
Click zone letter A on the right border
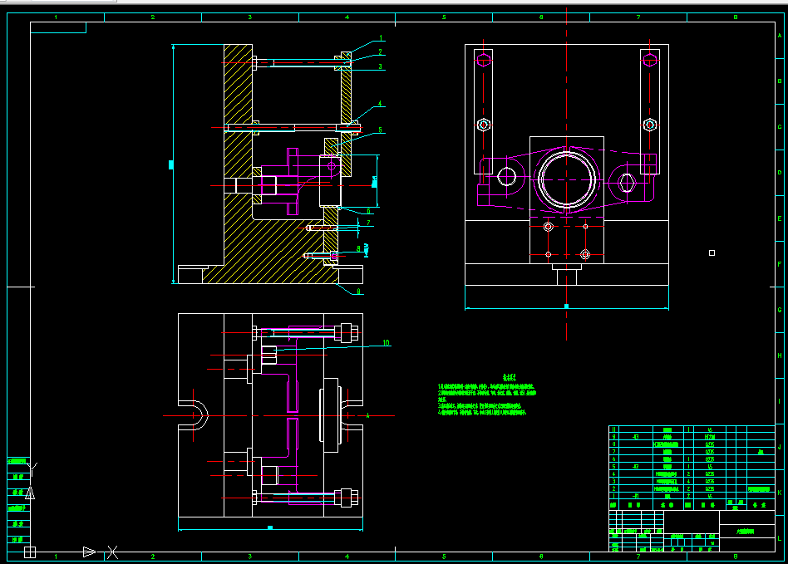[x=780, y=35]
